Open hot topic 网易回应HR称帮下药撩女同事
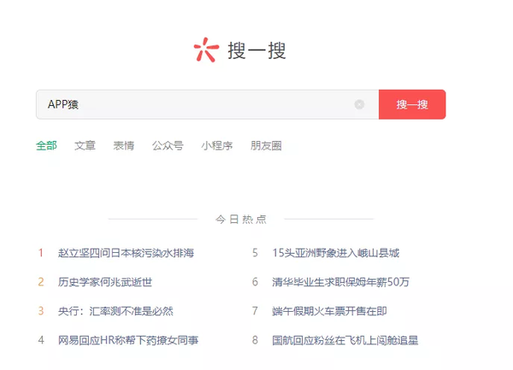The image size is (513, 370). click(x=128, y=340)
